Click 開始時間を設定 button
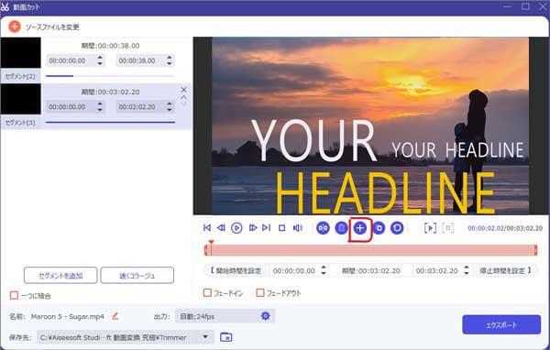550x350 pixels. pyautogui.click(x=236, y=270)
